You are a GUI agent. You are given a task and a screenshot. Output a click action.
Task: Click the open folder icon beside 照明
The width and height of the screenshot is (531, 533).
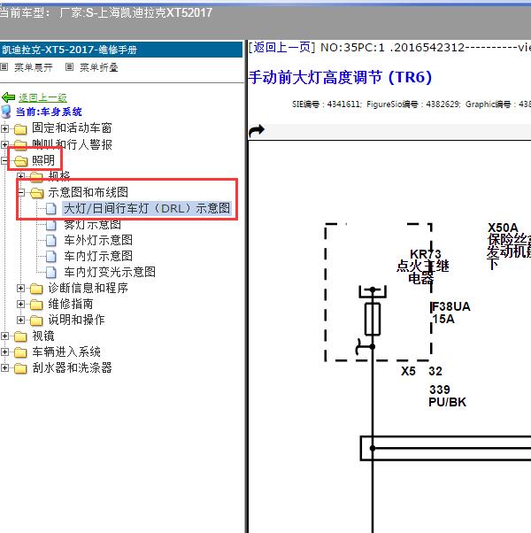click(x=20, y=161)
